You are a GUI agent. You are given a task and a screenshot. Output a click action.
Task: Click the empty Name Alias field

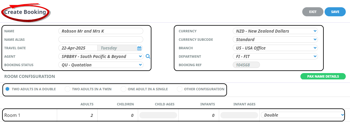(100, 40)
